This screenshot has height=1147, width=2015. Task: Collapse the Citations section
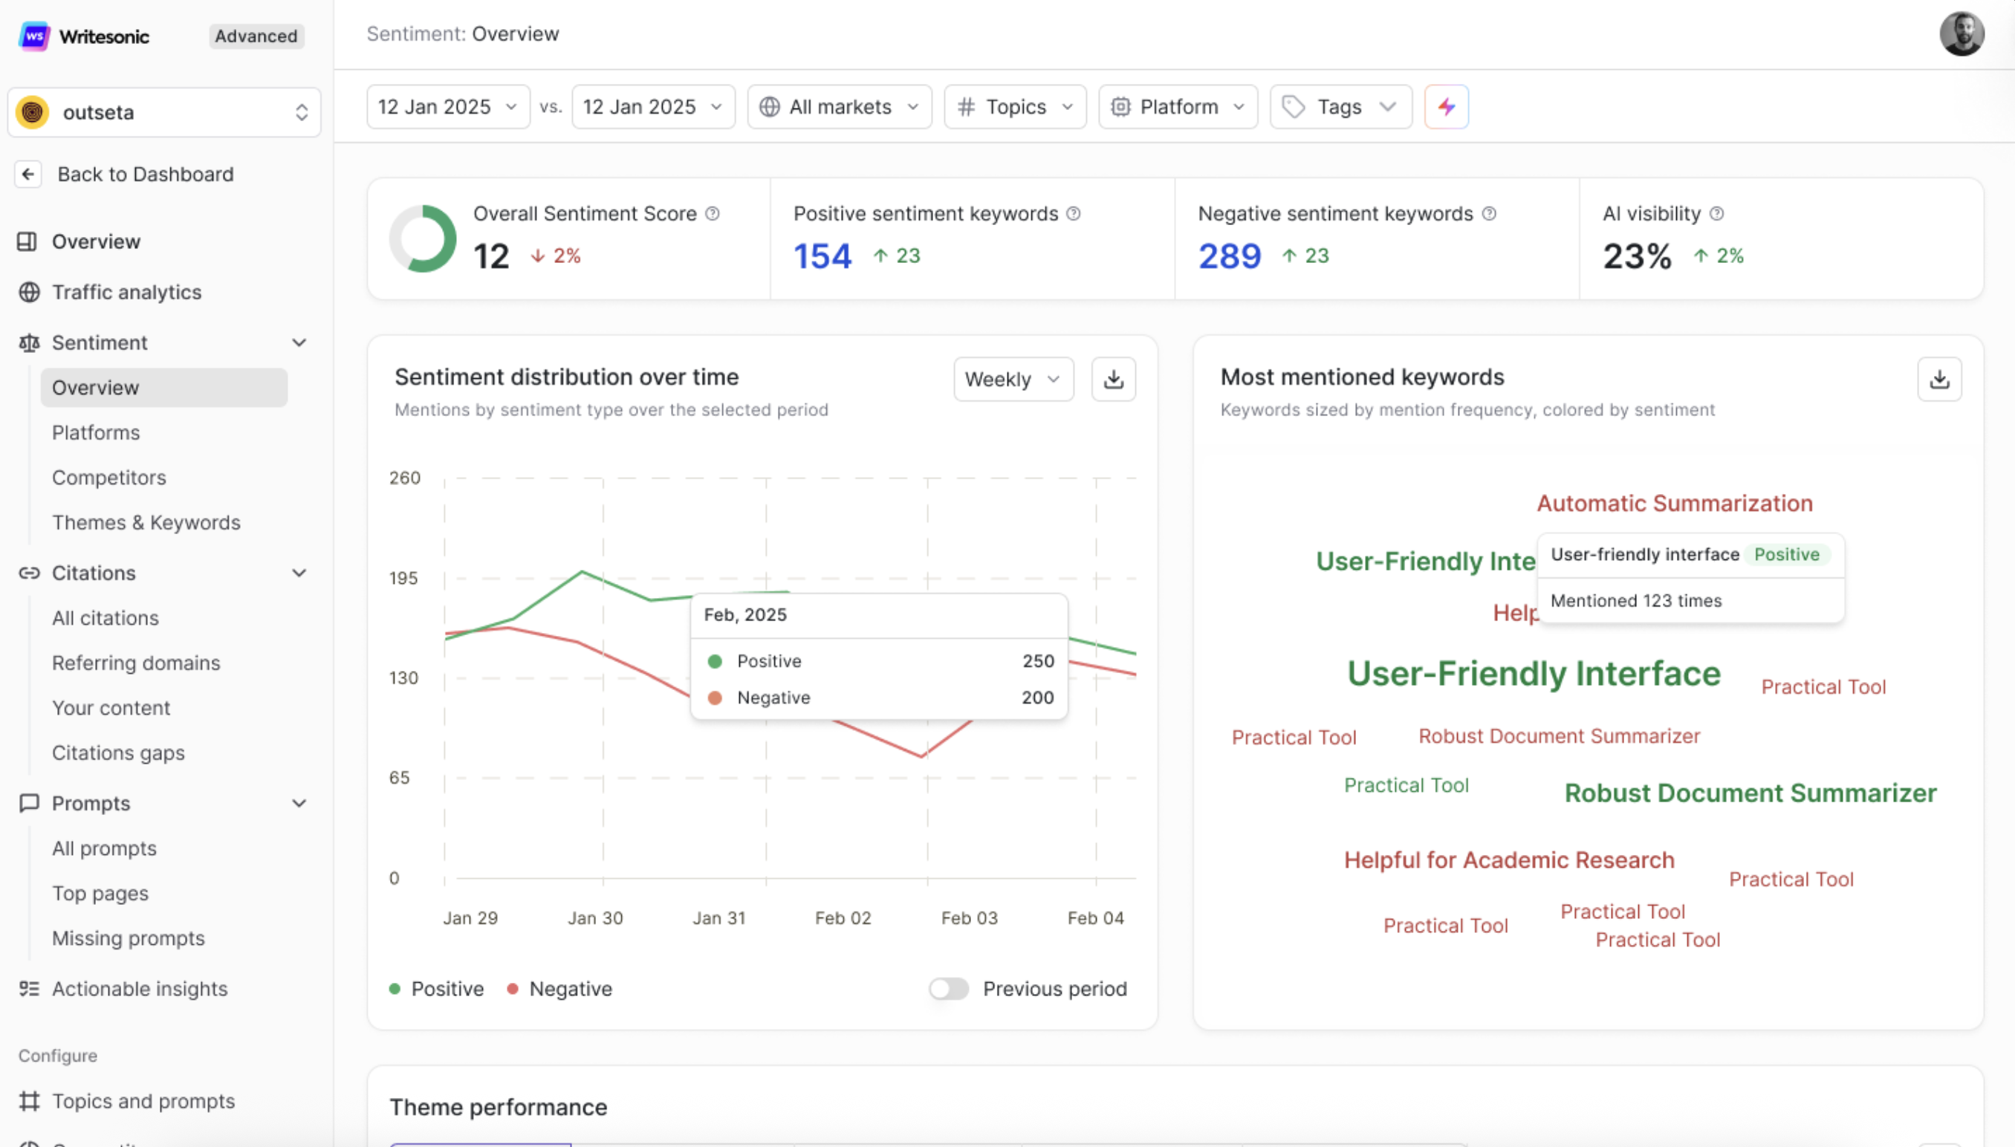click(299, 573)
